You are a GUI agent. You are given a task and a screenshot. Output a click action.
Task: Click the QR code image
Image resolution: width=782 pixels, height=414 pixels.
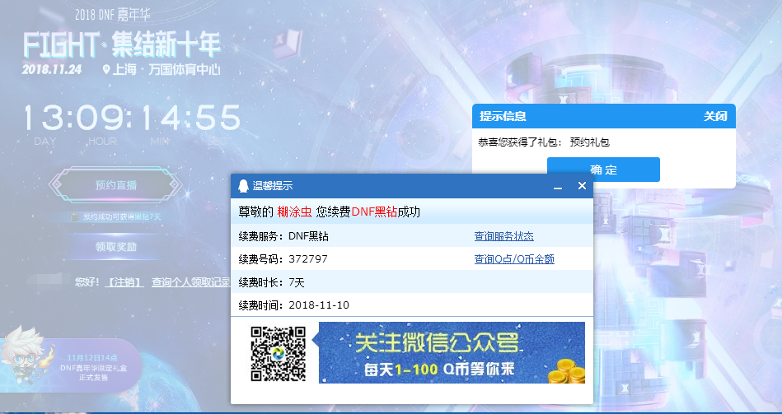(278, 354)
